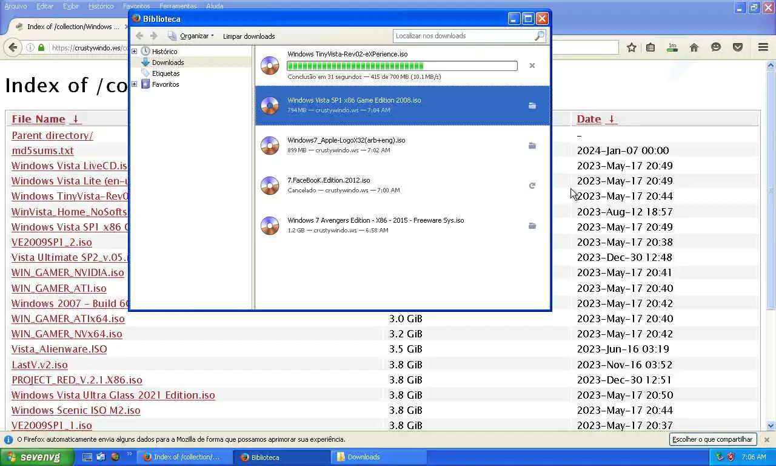Click the Windows 7 Avengers Edition disc icon
This screenshot has width=776, height=466.
(x=270, y=226)
